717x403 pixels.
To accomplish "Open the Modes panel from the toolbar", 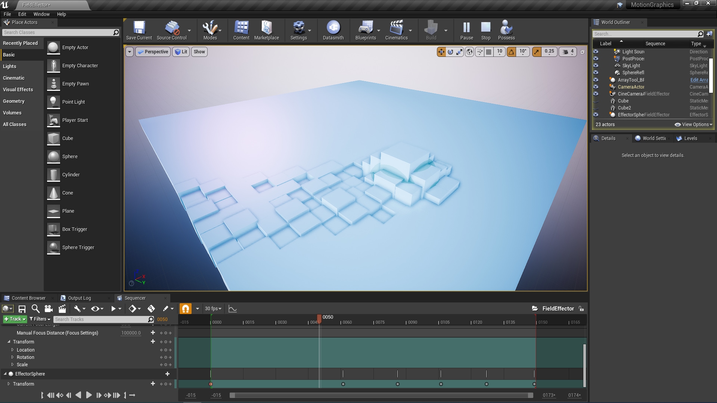I will 210,30.
